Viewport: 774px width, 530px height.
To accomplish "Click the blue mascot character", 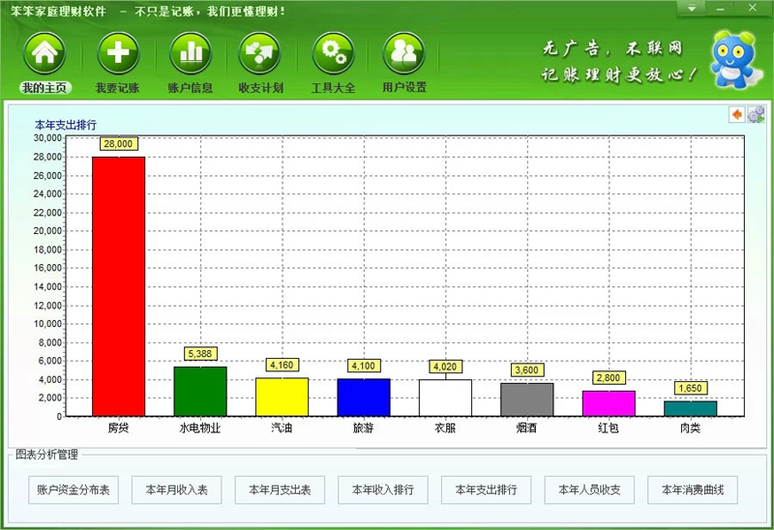I will click(733, 59).
